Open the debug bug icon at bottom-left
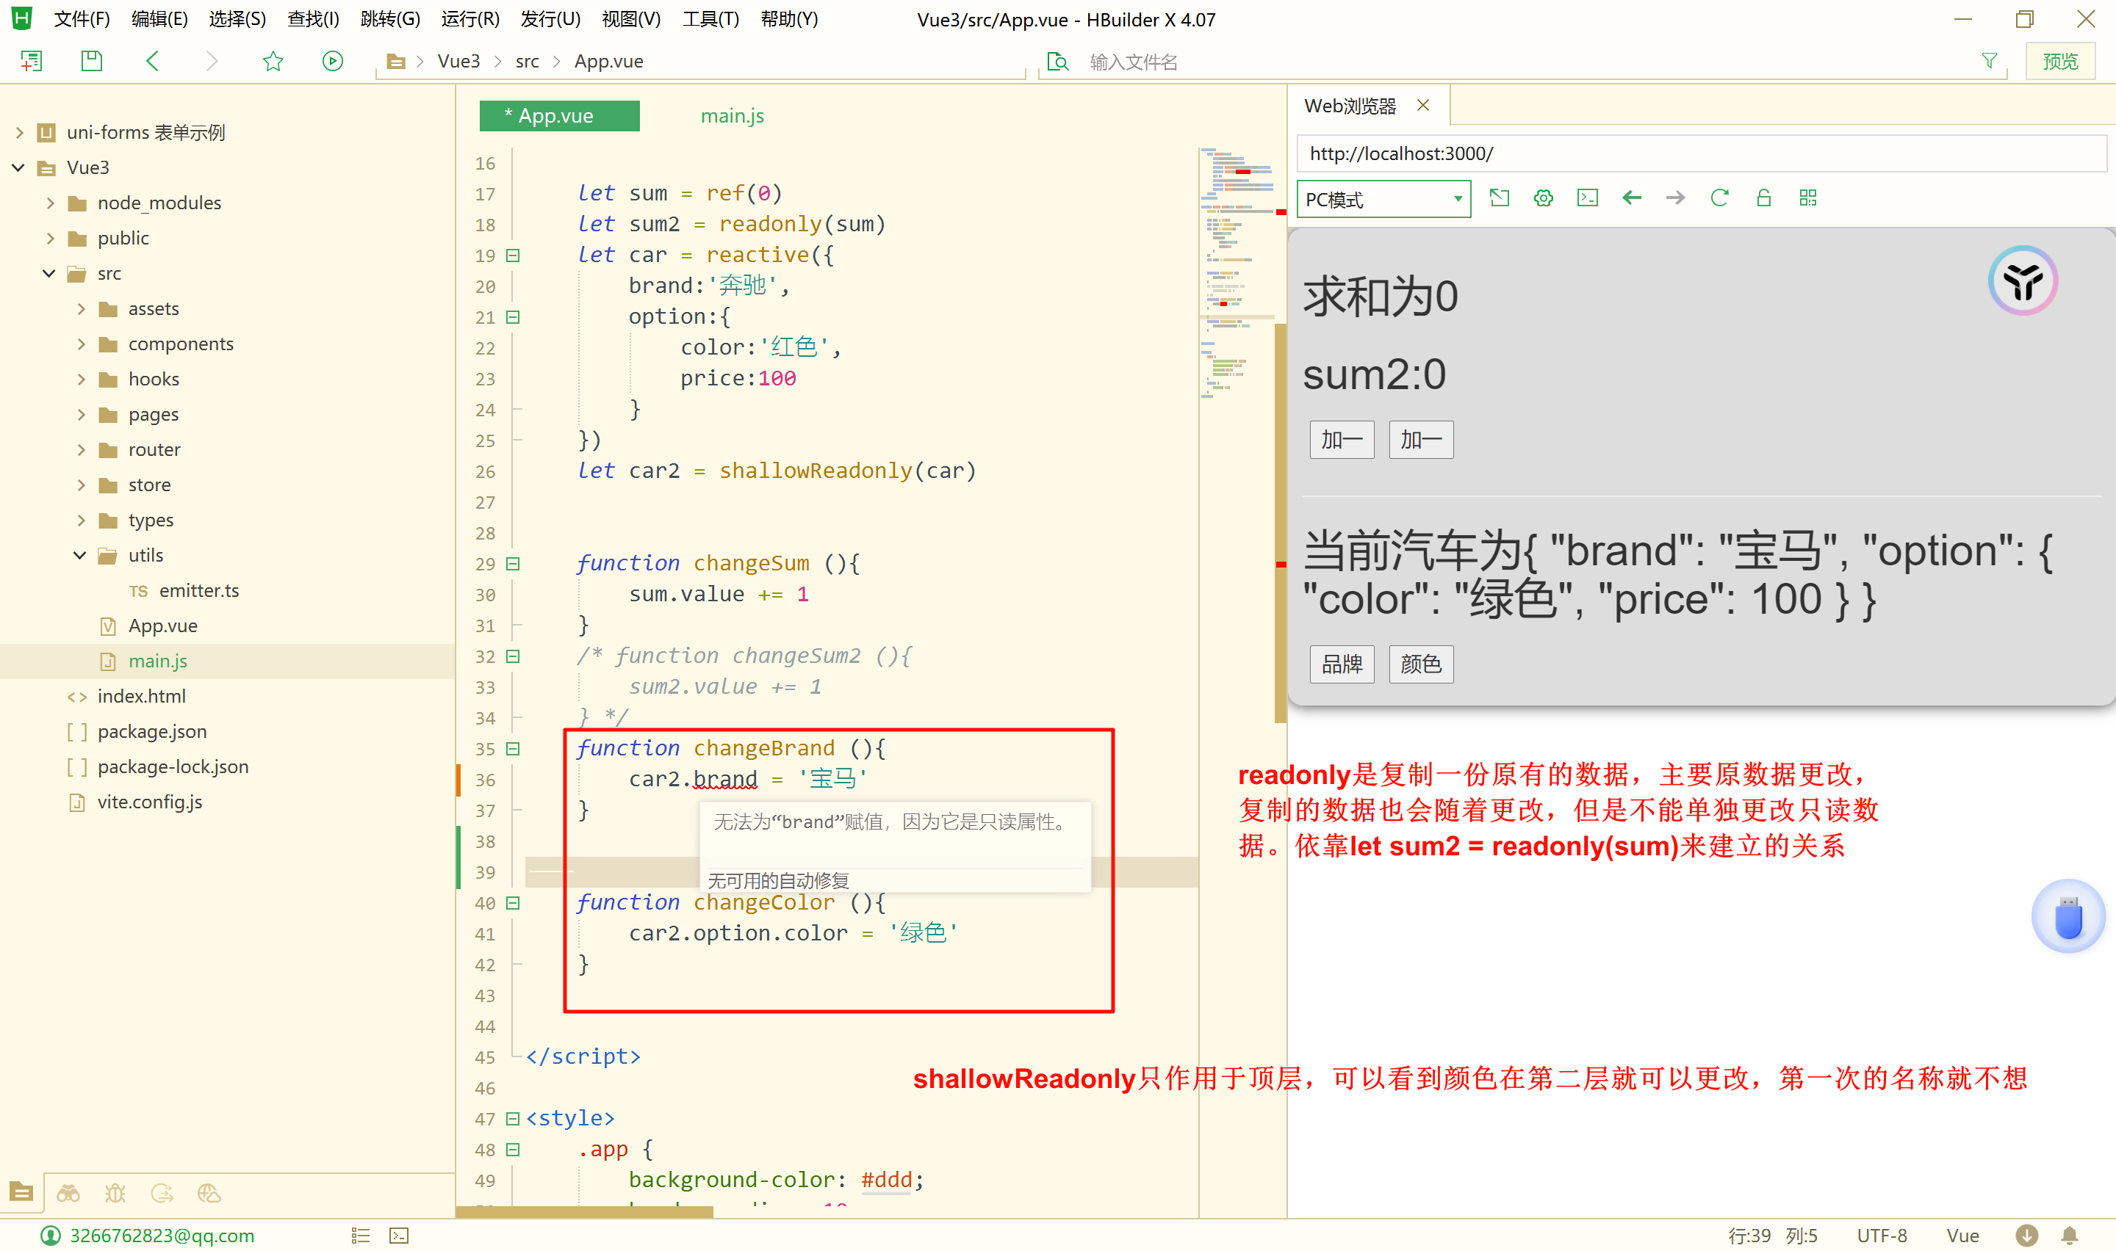The width and height of the screenshot is (2116, 1251). click(115, 1193)
